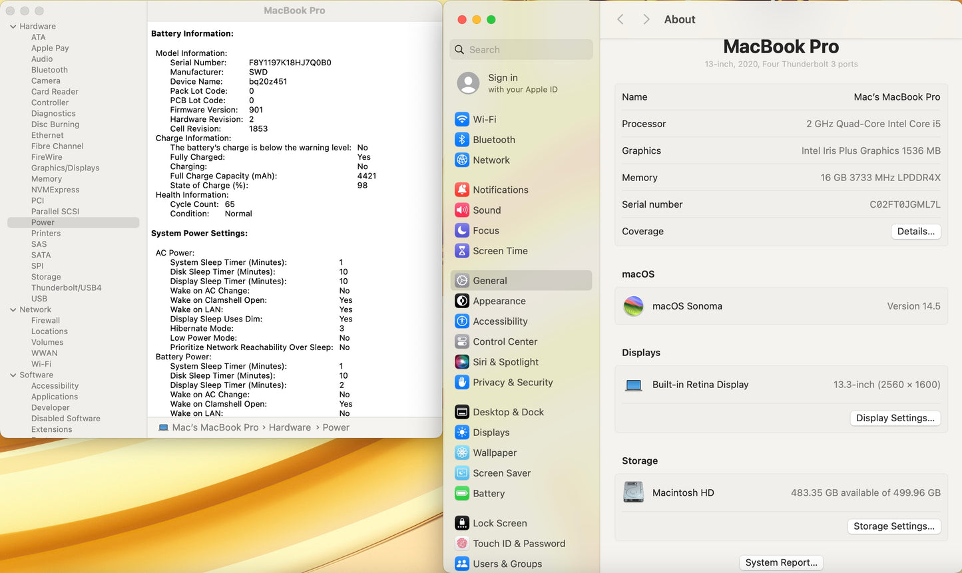Click the Bluetooth icon in Settings sidebar
962x573 pixels.
click(462, 140)
